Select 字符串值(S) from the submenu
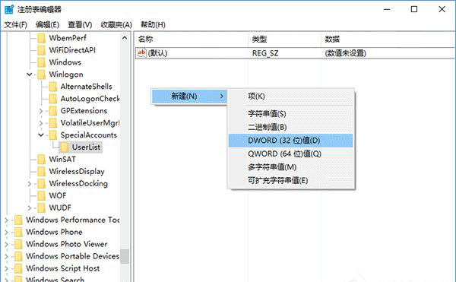This screenshot has height=282, width=456. click(291, 113)
